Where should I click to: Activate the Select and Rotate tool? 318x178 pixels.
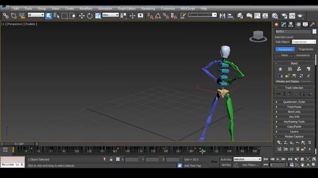click(x=89, y=15)
